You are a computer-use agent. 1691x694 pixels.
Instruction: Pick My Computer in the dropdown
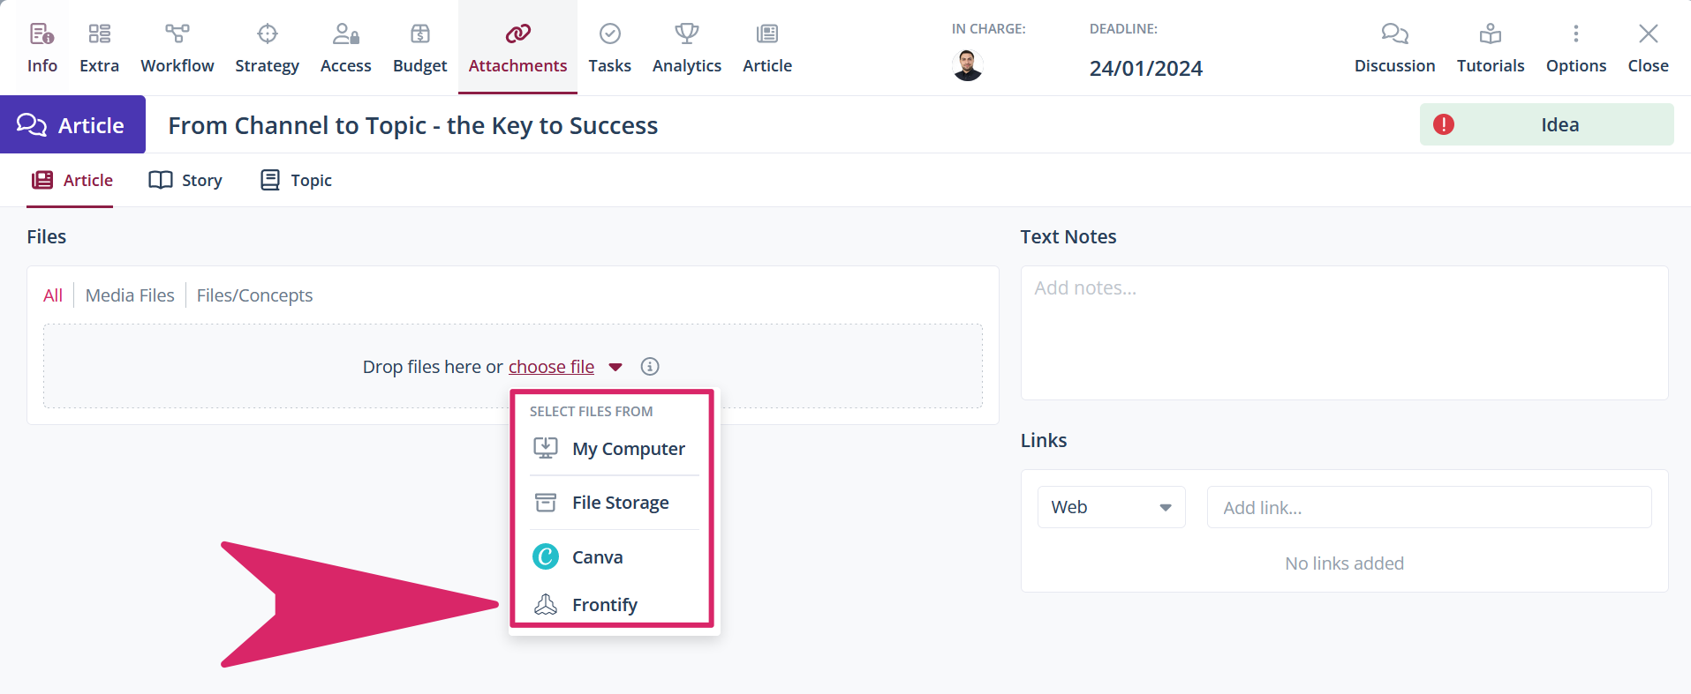(628, 449)
